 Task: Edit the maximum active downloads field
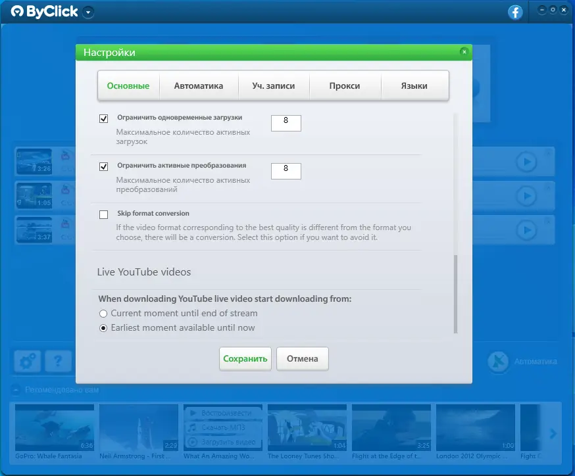[286, 123]
